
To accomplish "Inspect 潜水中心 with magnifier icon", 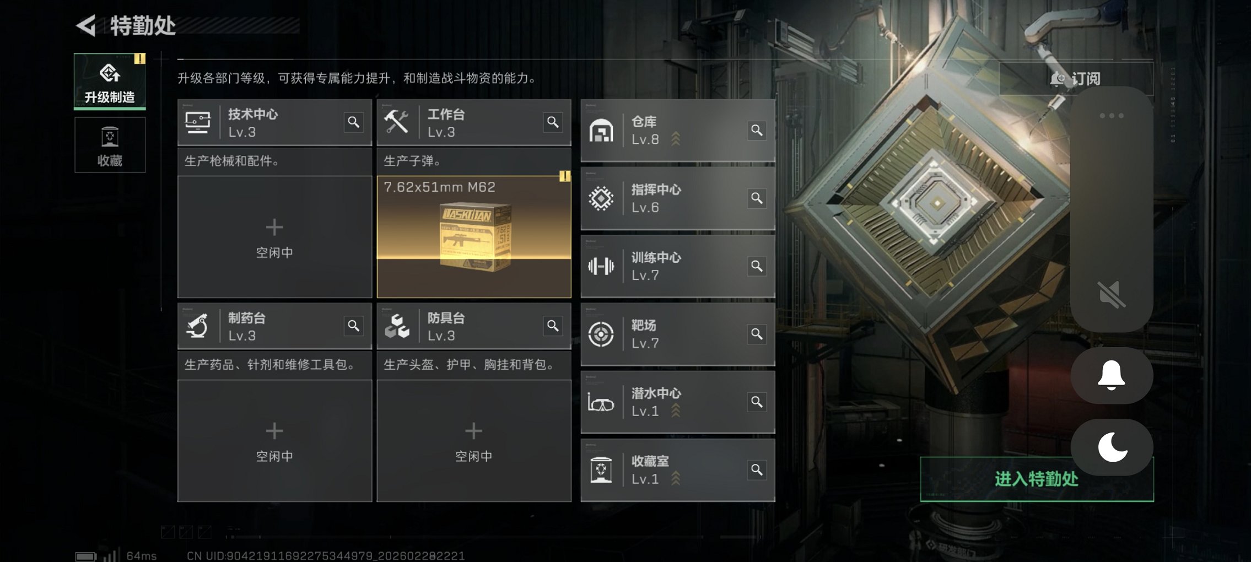I will (x=757, y=402).
